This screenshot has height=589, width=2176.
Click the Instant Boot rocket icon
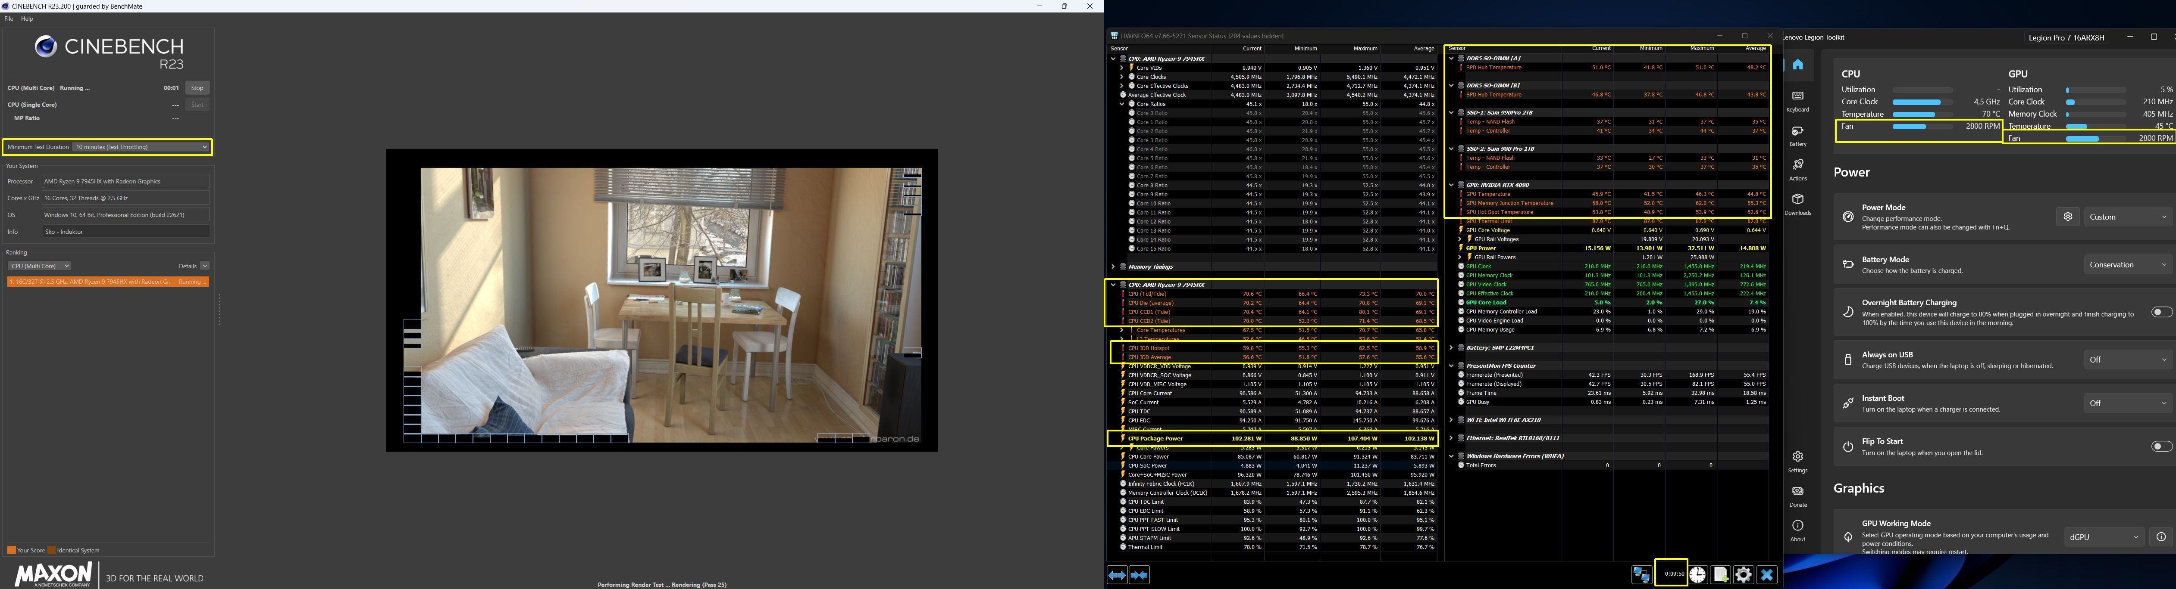tap(1848, 403)
